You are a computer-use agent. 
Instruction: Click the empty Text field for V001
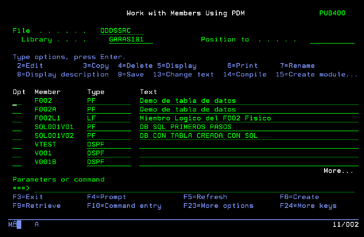[249, 154]
